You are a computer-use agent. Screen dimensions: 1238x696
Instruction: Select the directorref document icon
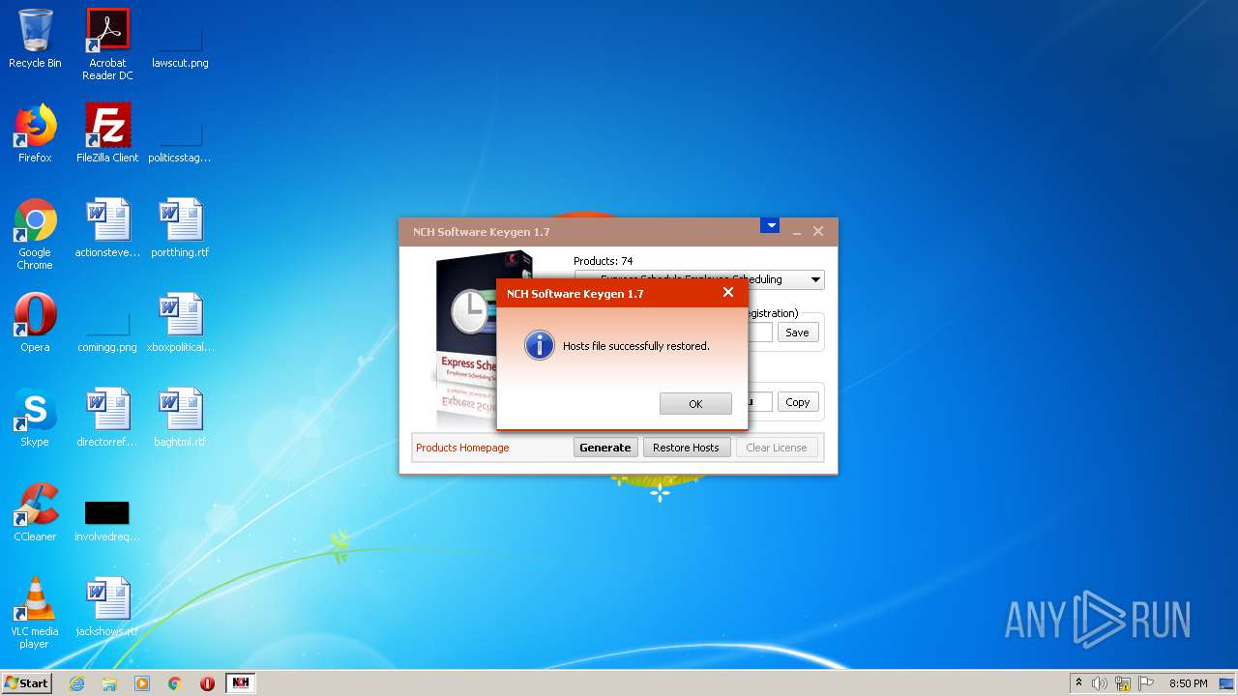107,418
